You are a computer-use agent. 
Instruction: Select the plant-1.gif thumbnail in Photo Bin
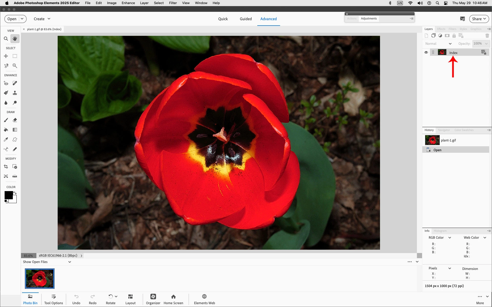tap(40, 278)
